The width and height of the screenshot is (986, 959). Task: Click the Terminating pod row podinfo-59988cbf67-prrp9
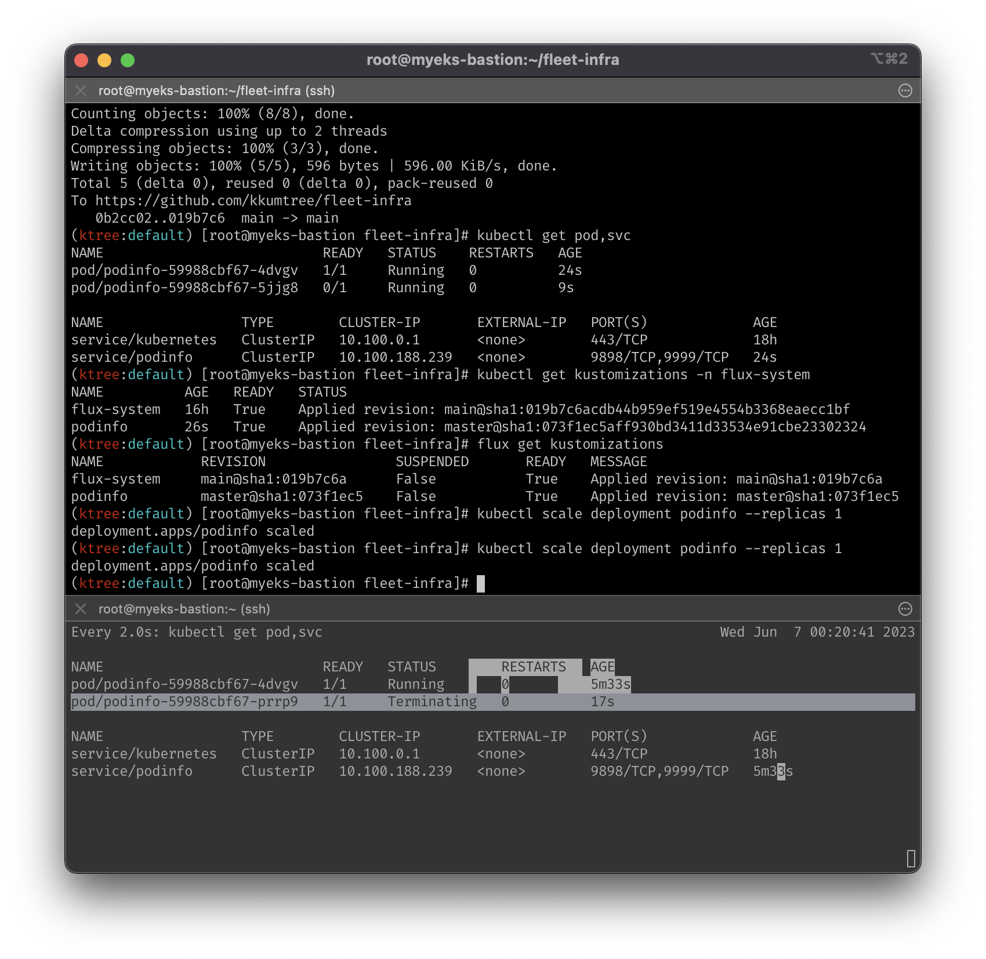click(492, 702)
